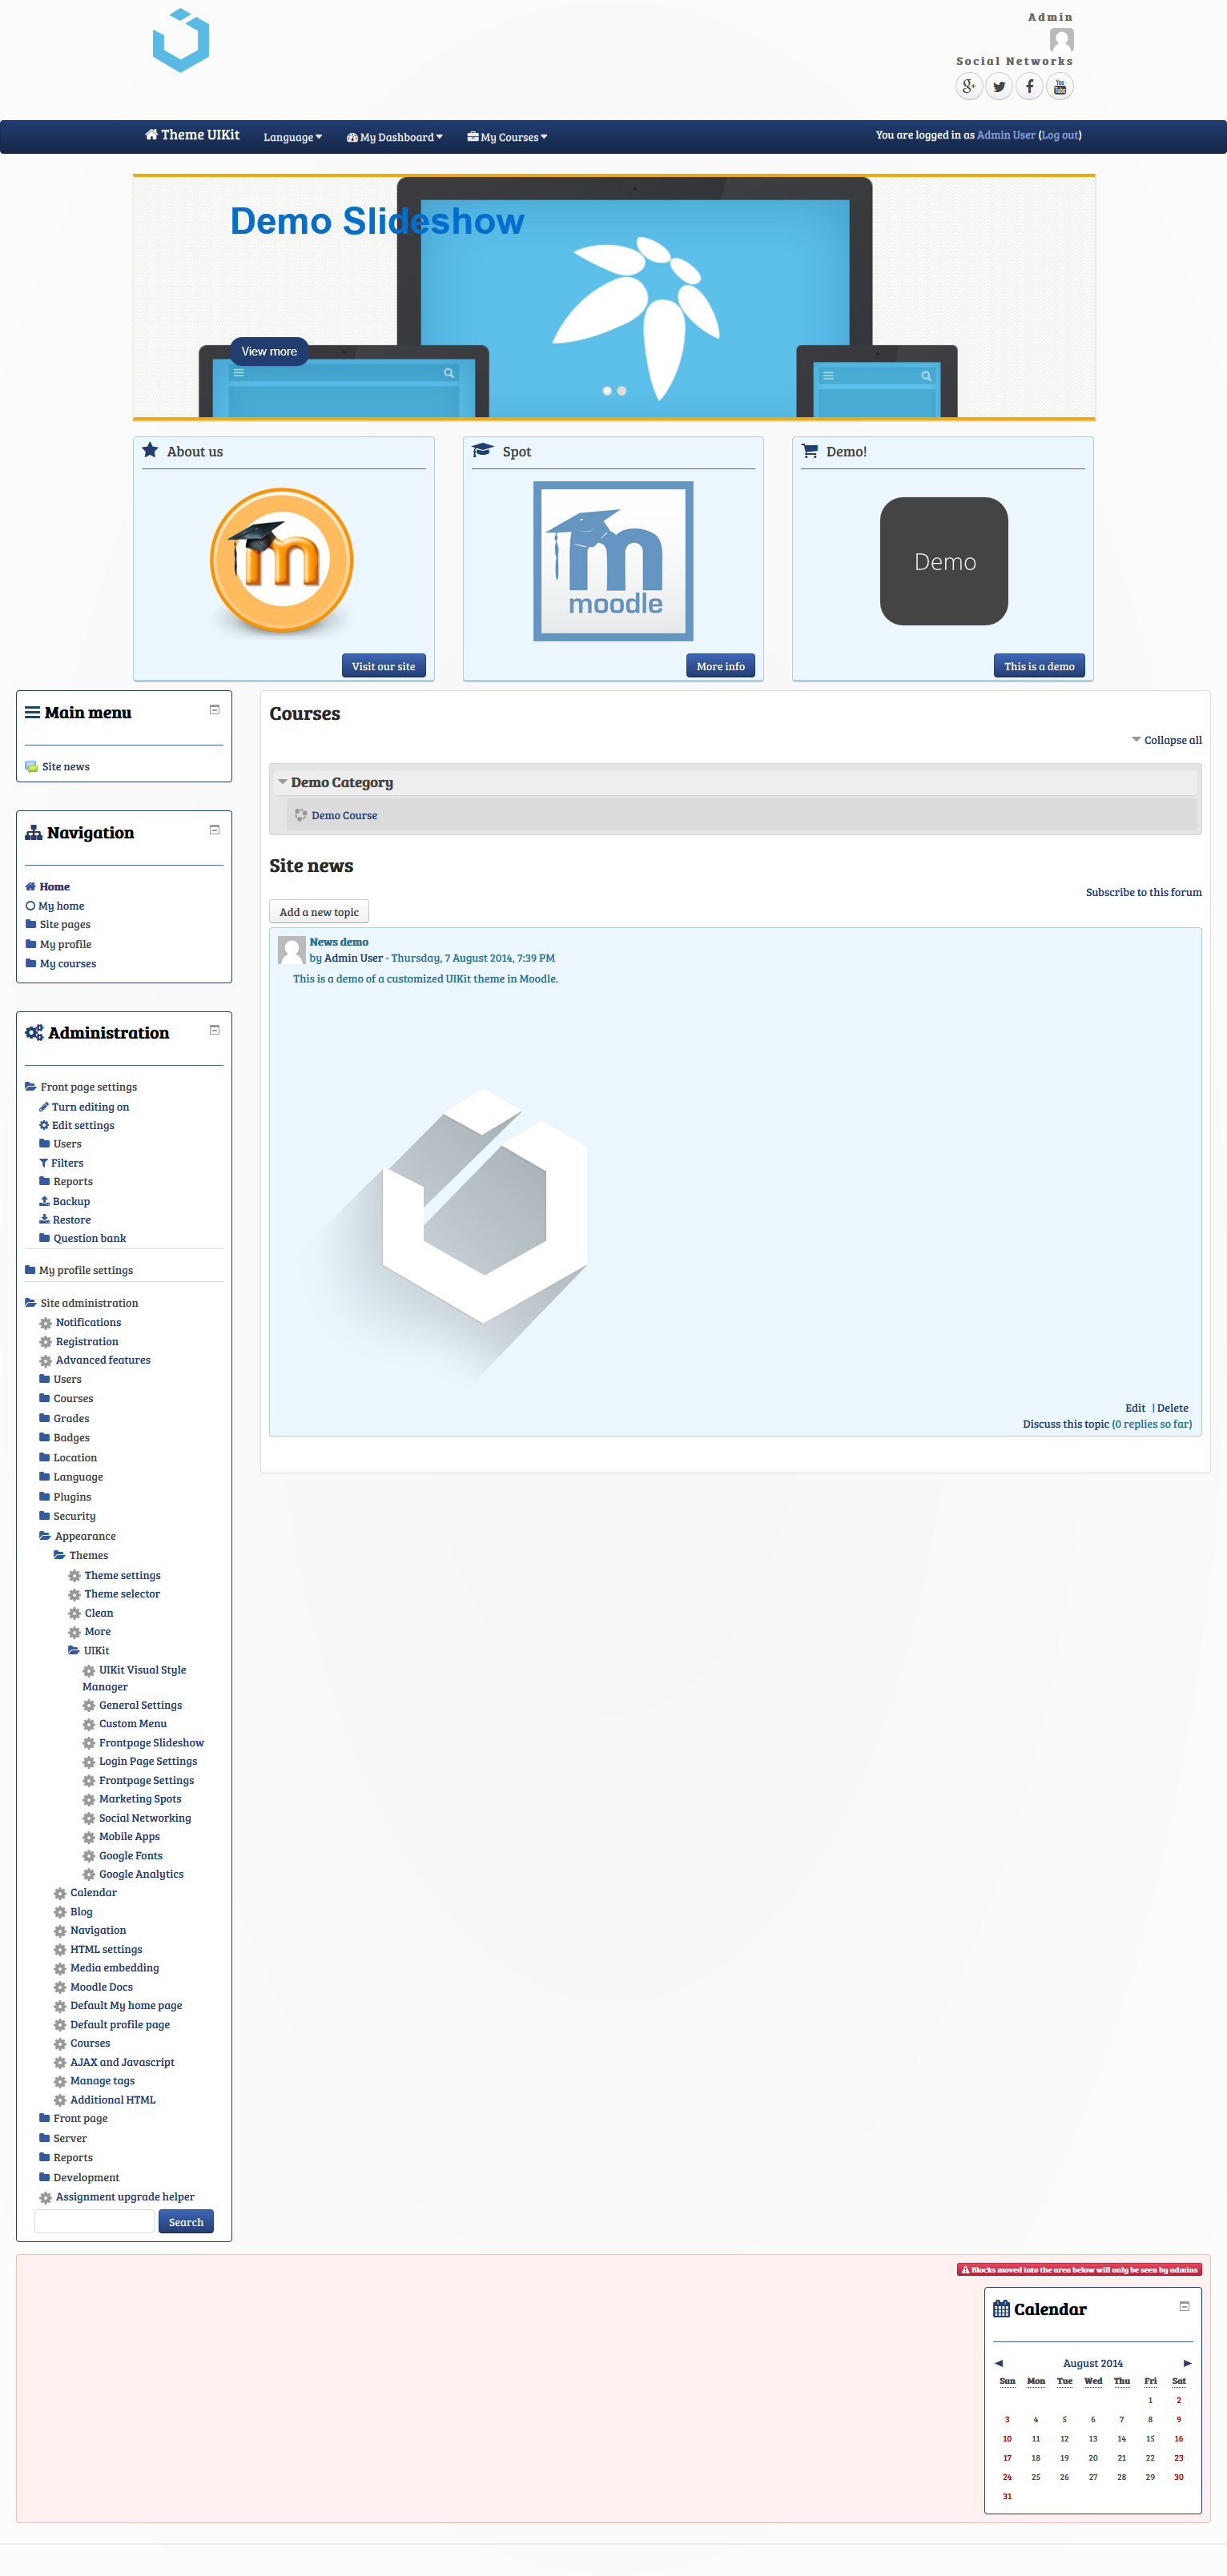Click the administration Search button

pos(186,2222)
